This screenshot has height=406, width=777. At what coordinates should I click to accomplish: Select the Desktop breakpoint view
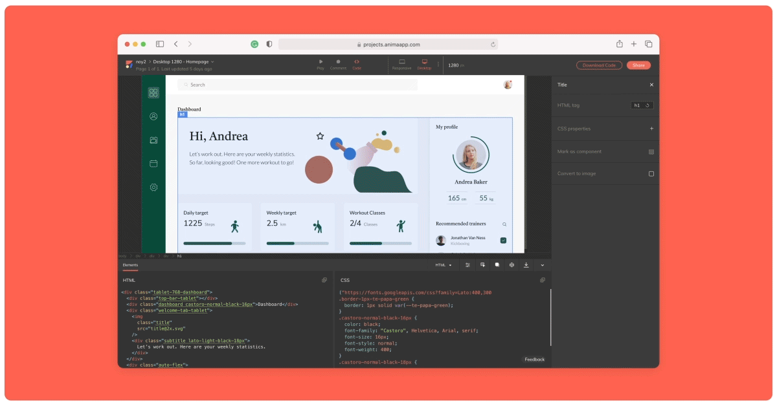pos(424,65)
